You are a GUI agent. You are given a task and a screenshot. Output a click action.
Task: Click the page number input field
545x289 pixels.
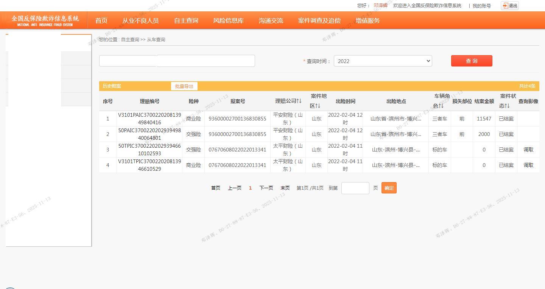[x=355, y=188]
